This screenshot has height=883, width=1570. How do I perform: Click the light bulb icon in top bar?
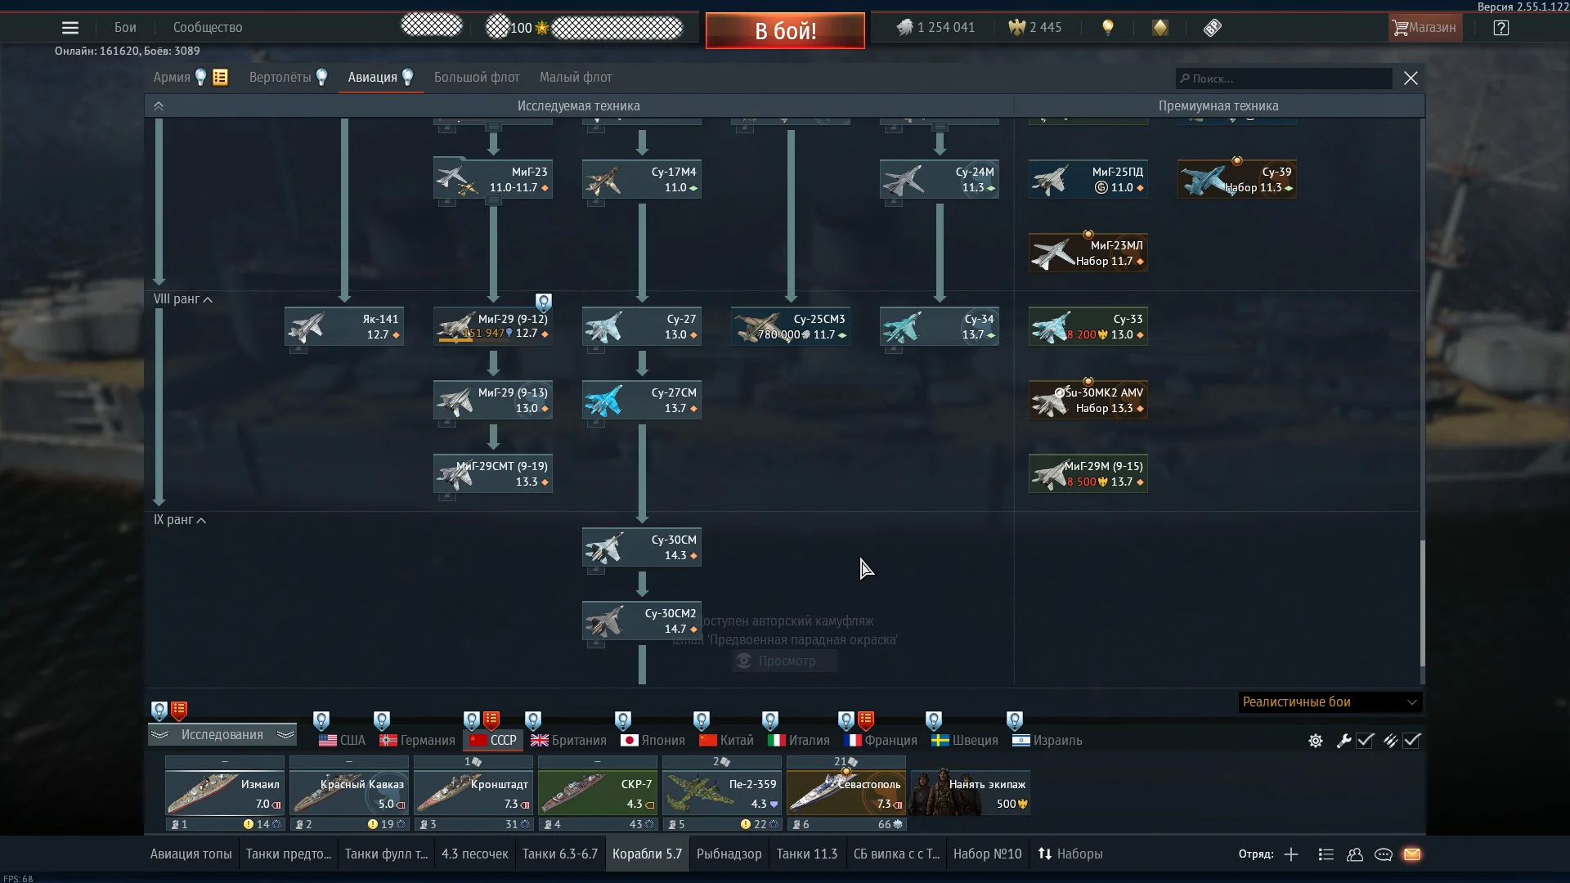coord(1108,28)
